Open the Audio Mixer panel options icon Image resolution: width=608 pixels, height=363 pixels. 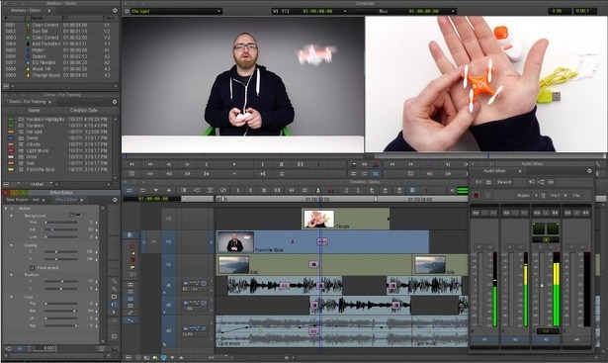pos(589,171)
